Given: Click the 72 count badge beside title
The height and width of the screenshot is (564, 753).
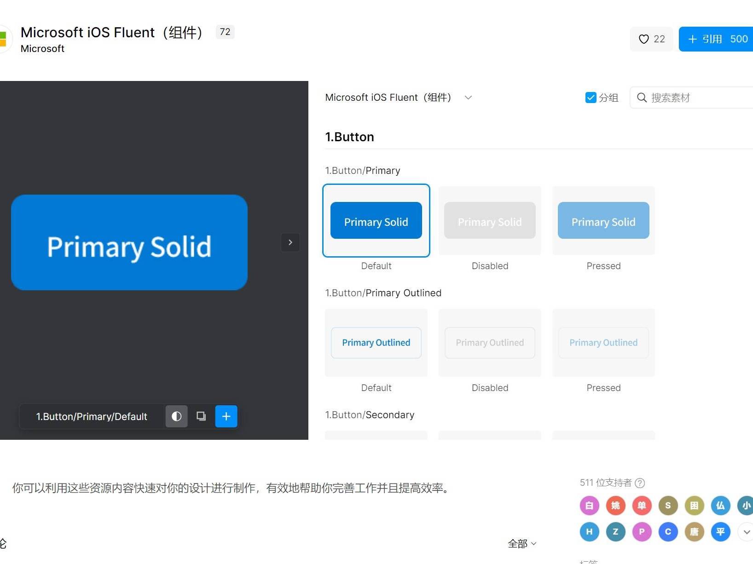Looking at the screenshot, I should tap(225, 32).
